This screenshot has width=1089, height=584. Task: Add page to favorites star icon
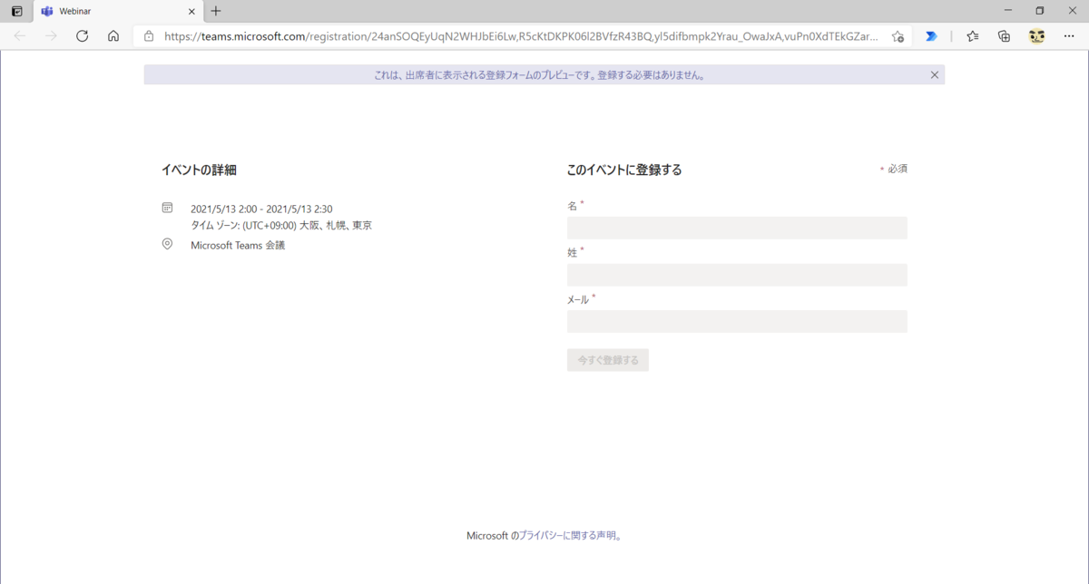pyautogui.click(x=898, y=36)
